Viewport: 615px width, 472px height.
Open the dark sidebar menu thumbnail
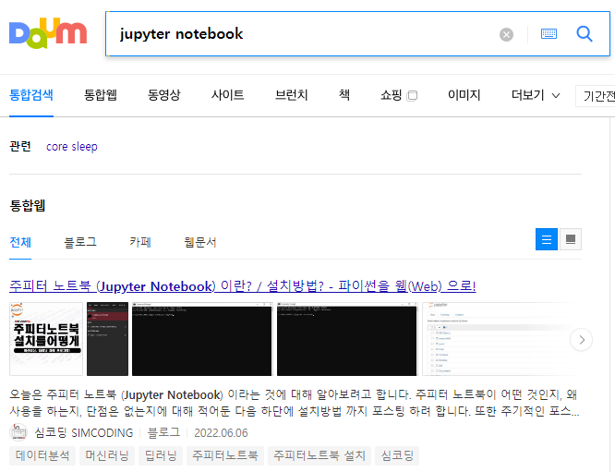[107, 339]
